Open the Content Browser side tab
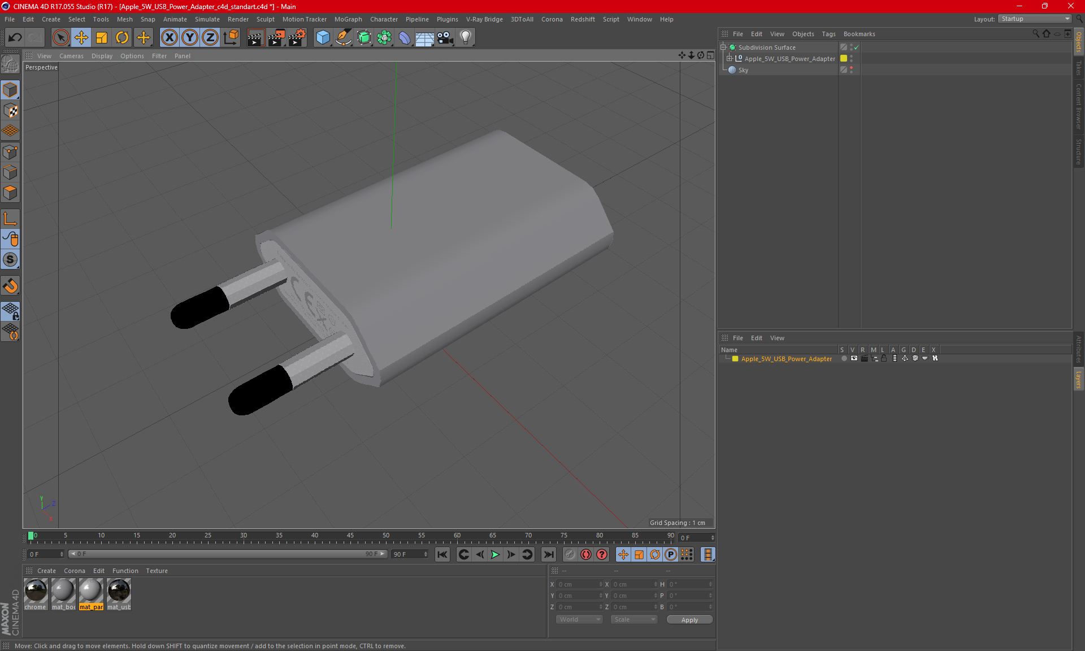Viewport: 1085px width, 651px height. click(1079, 106)
